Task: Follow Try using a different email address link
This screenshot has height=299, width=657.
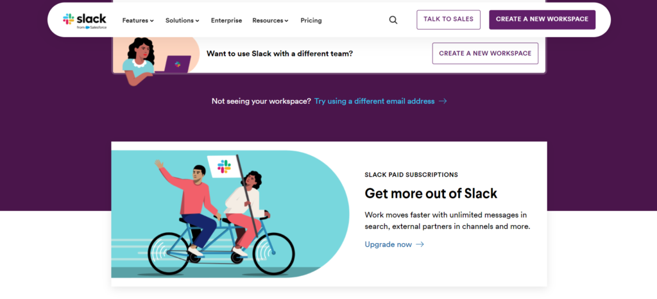Action: (375, 101)
